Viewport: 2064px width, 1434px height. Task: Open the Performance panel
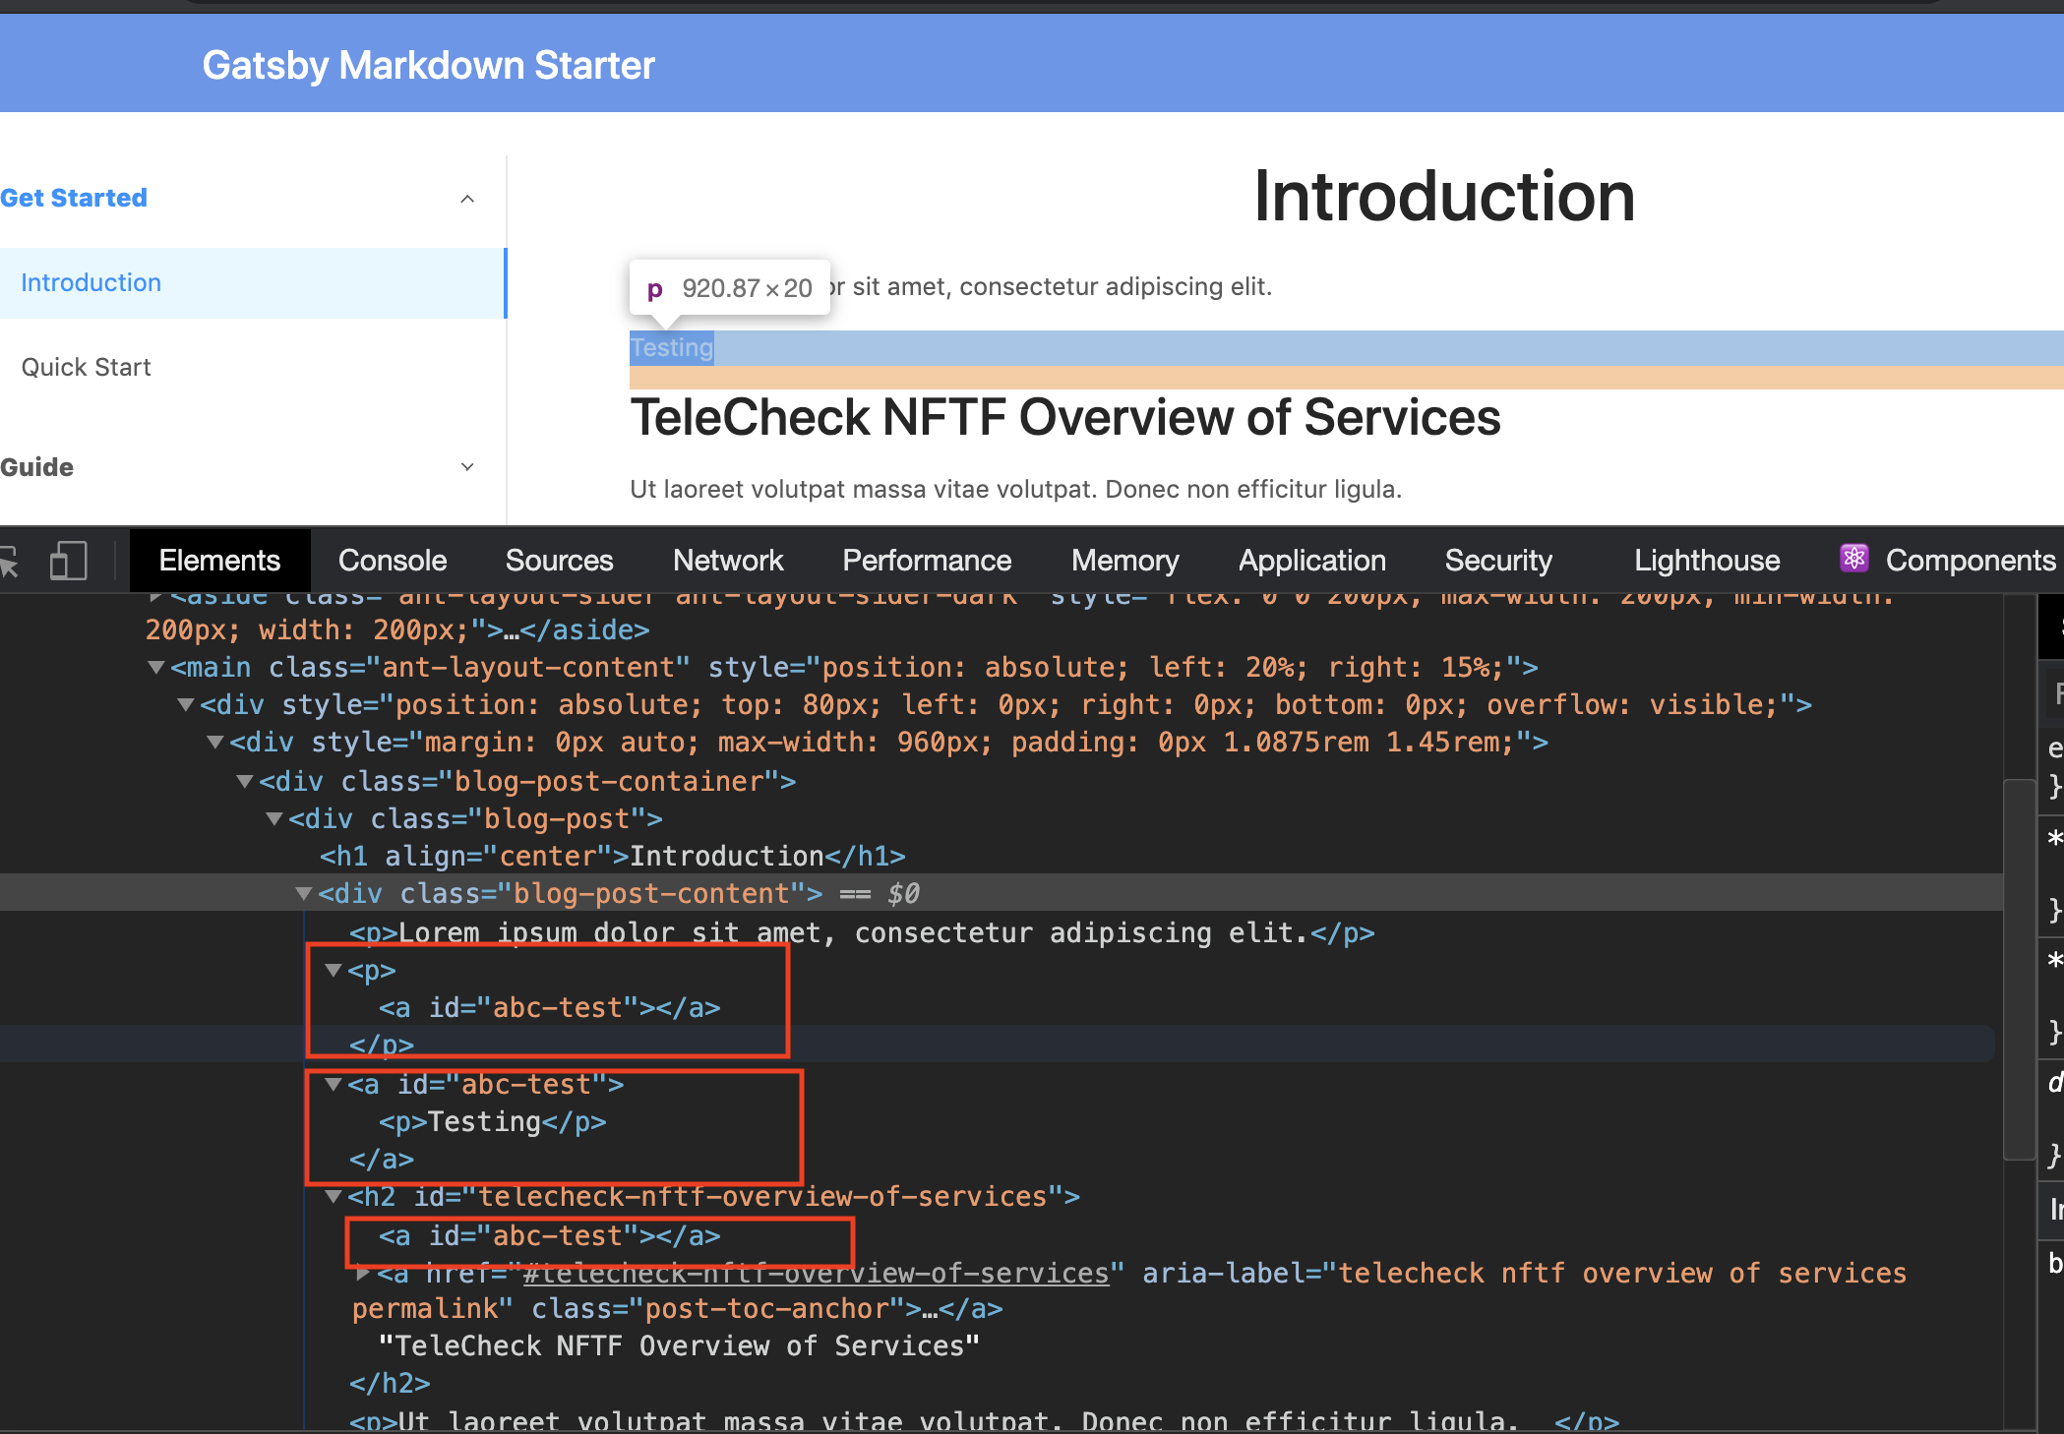pyautogui.click(x=926, y=561)
